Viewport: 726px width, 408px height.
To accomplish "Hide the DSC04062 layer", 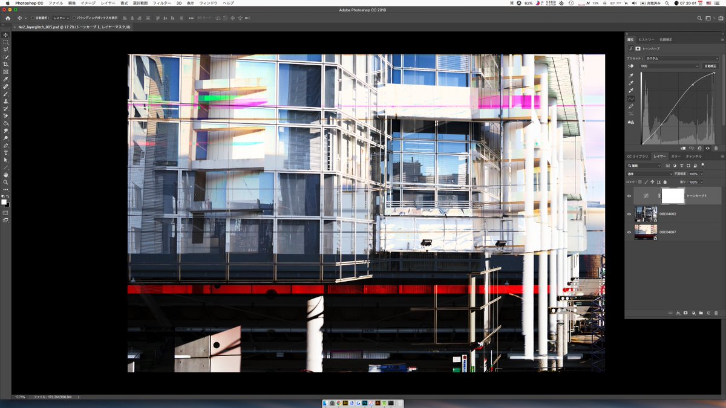I will 629,214.
